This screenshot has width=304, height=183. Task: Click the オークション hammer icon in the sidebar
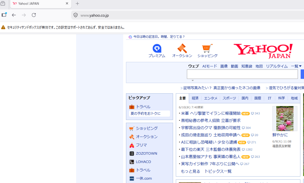132,137
